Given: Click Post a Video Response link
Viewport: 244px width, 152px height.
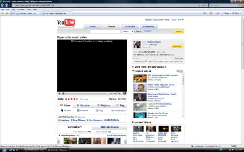Looking at the screenshot, I should [116, 135].
